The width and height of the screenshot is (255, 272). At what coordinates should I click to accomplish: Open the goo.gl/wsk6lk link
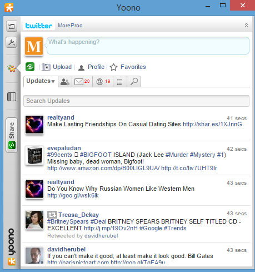73,195
